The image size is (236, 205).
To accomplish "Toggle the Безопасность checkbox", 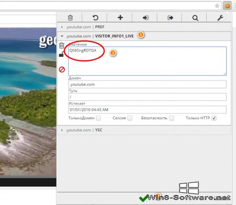I will click(171, 118).
